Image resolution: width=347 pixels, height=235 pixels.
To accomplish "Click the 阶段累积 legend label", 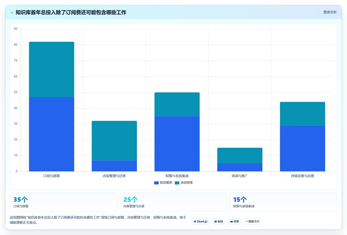I will 166,183.
